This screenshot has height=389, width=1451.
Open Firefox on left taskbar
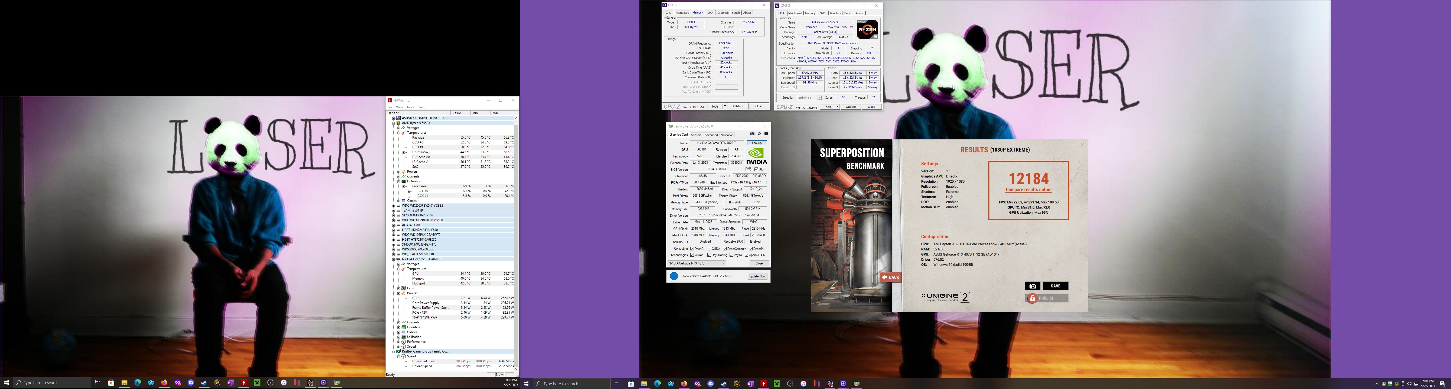pyautogui.click(x=165, y=383)
